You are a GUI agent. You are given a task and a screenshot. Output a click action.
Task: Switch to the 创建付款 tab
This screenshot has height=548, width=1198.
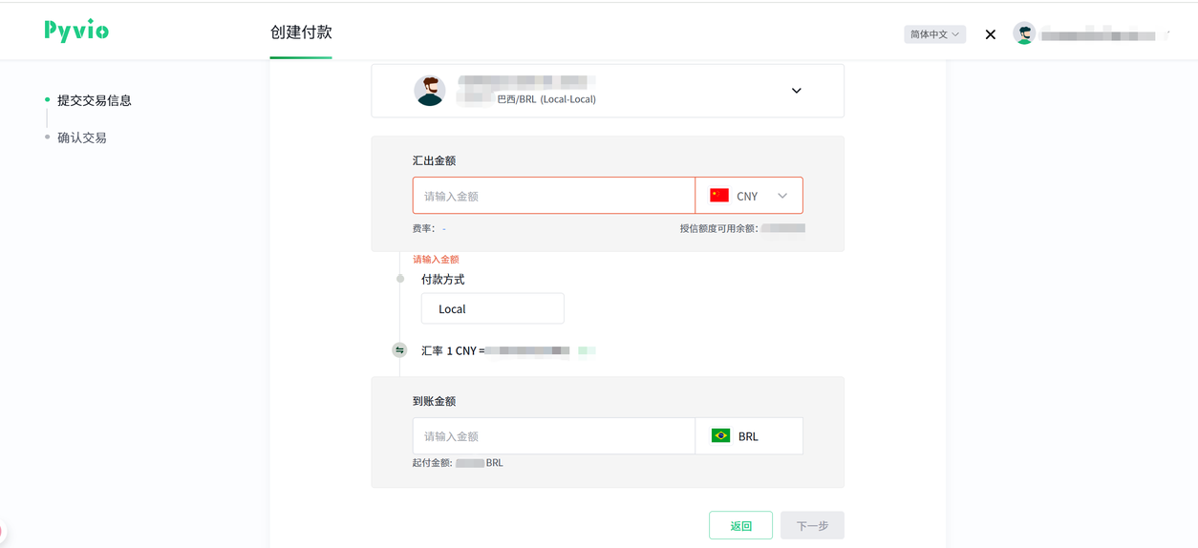(x=301, y=32)
